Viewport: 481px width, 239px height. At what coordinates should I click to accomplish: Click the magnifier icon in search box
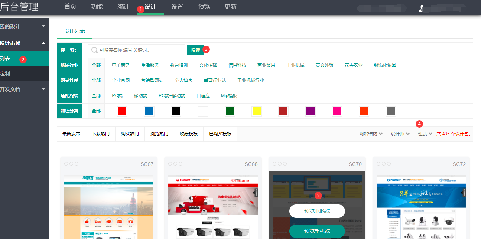coord(95,50)
